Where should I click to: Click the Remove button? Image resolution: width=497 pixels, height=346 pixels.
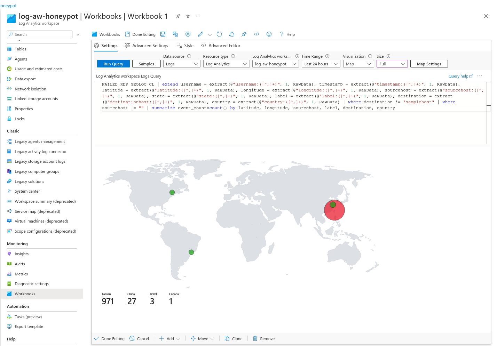[264, 339]
